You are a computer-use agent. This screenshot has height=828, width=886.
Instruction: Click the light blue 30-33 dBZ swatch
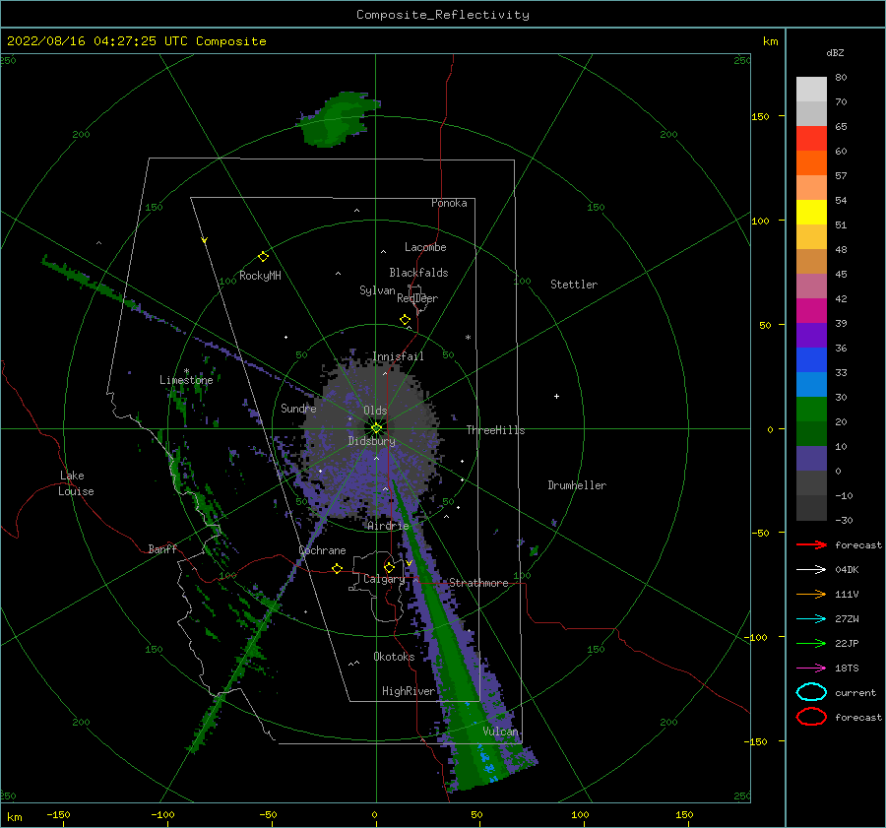coord(811,384)
